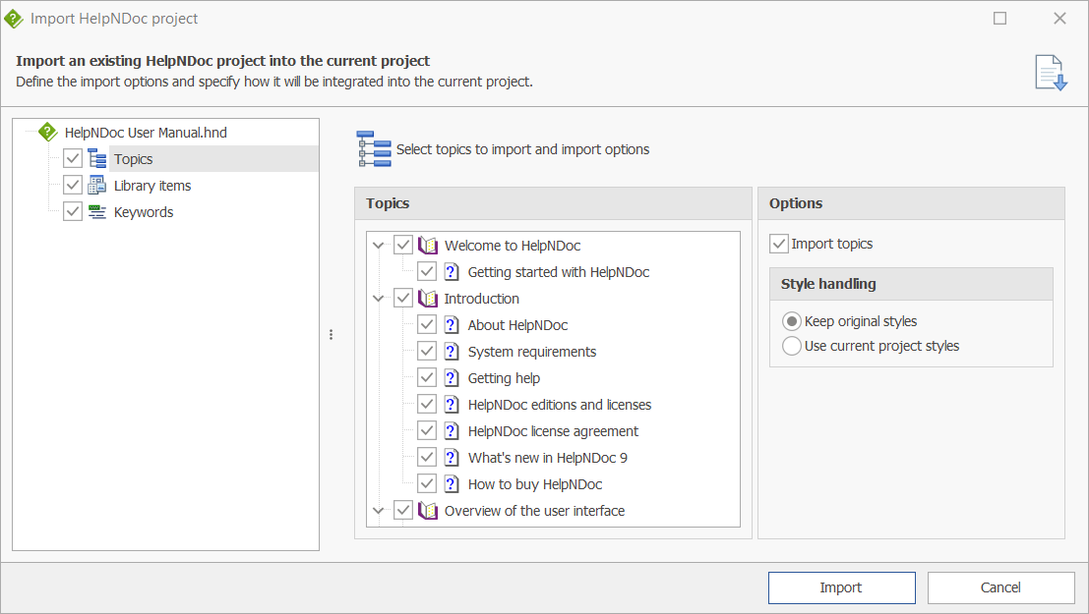Close the Import HelpNDoc project dialog
Image resolution: width=1089 pixels, height=614 pixels.
(1059, 18)
